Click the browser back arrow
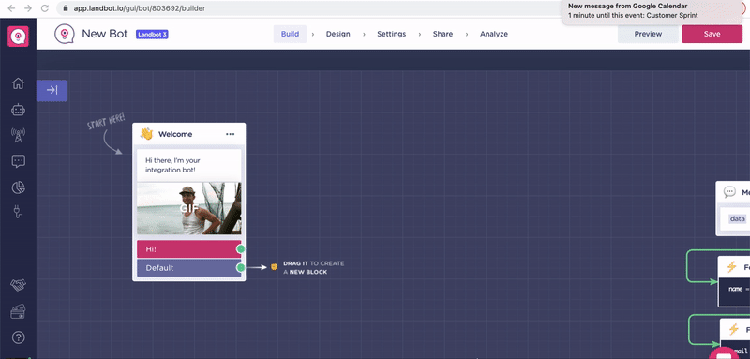The width and height of the screenshot is (750, 359). click(x=11, y=8)
